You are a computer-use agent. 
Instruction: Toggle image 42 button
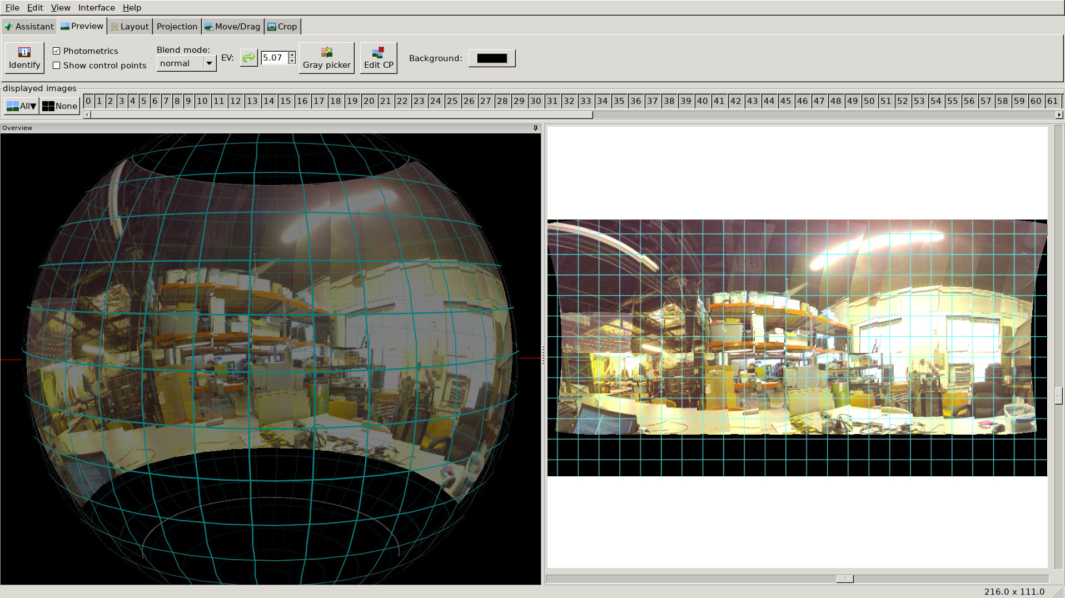pos(735,101)
